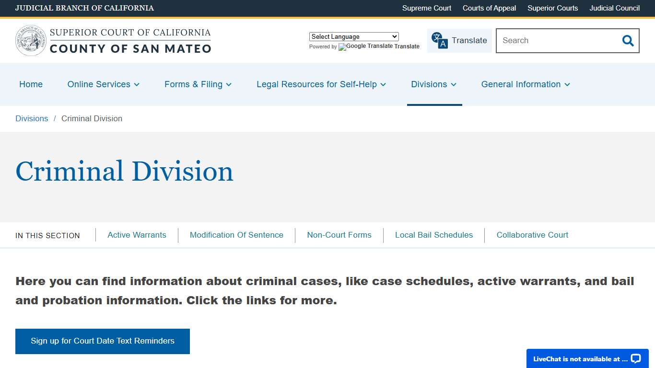Click the Divisions breadcrumb link
The height and width of the screenshot is (368, 655).
[32, 118]
